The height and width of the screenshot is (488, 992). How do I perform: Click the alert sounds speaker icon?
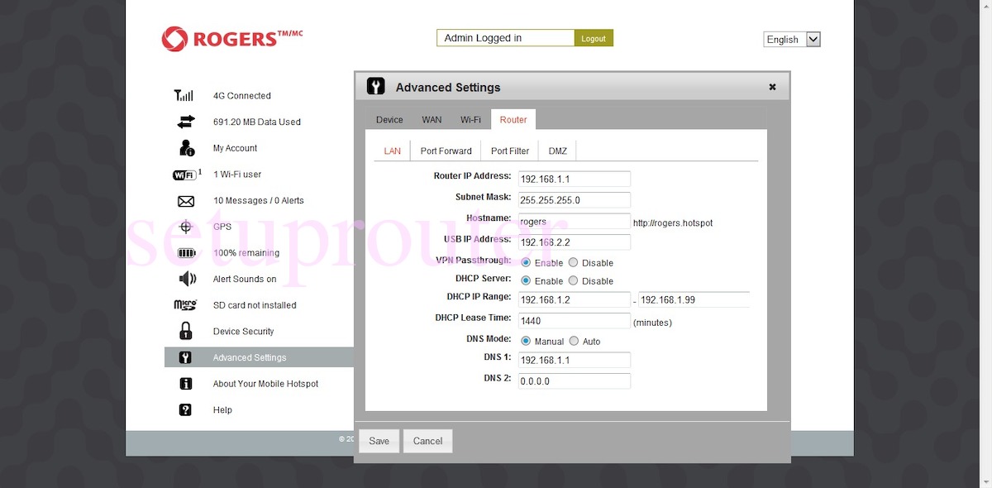tap(187, 279)
